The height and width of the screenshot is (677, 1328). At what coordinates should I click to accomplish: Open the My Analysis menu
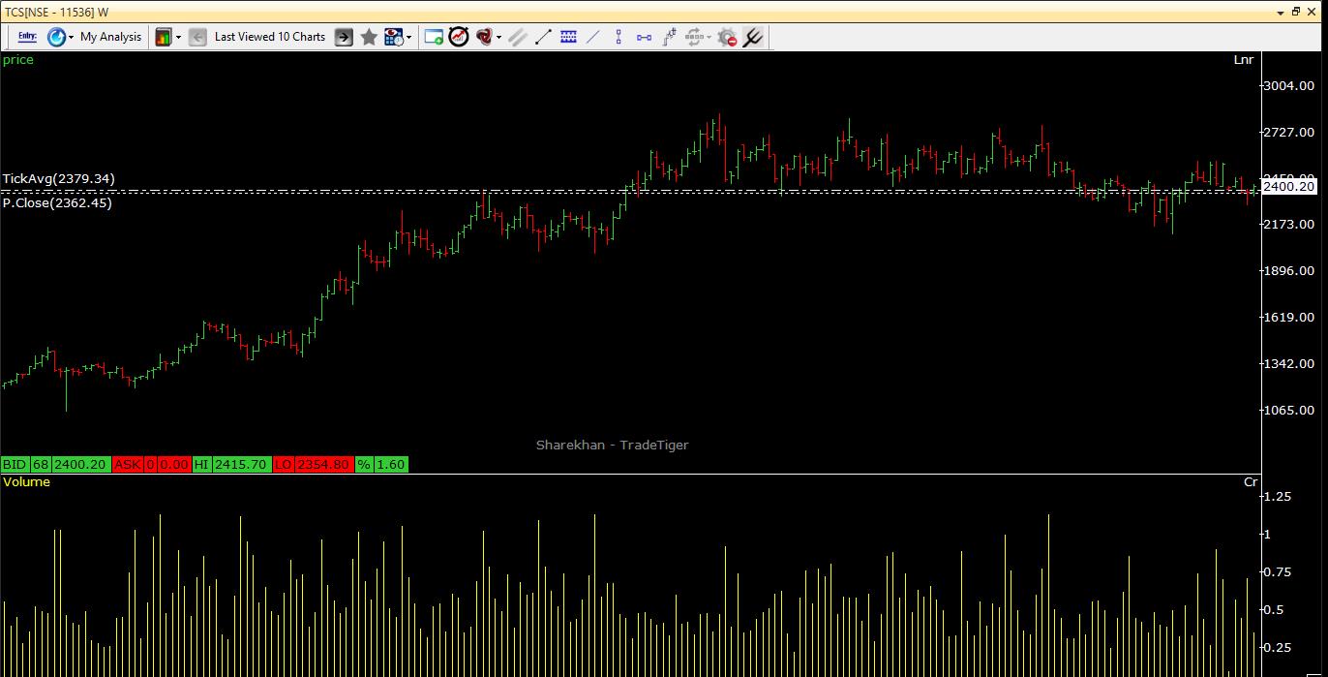[x=109, y=37]
